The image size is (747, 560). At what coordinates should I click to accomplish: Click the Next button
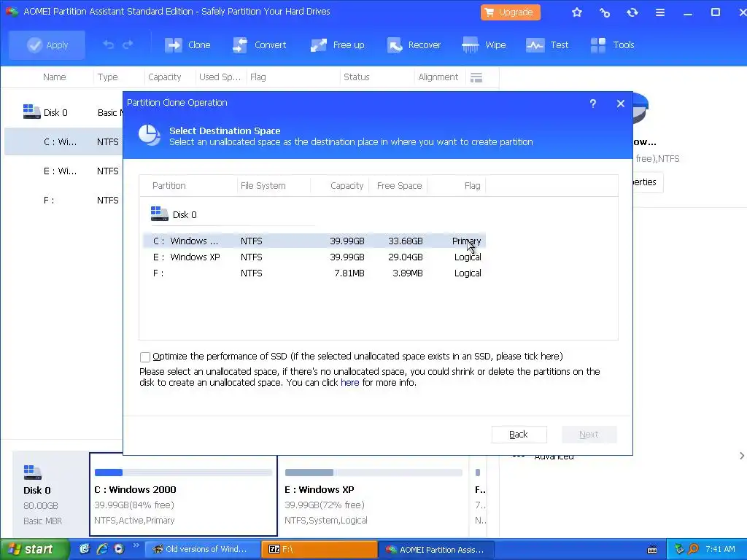589,435
